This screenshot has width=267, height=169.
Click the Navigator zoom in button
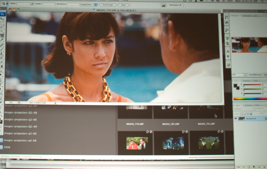(265, 75)
